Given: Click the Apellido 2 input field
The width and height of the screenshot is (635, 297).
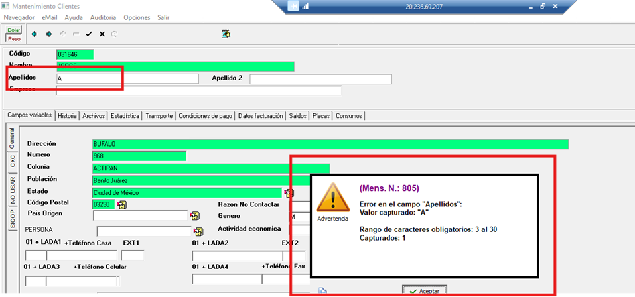Looking at the screenshot, I should pos(320,79).
